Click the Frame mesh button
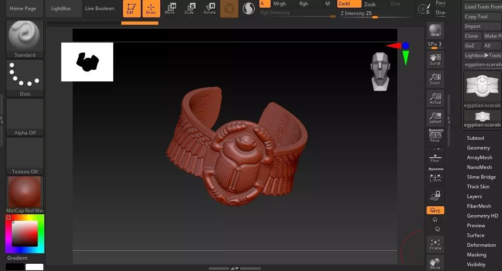Image resolution: width=502 pixels, height=271 pixels. click(435, 244)
